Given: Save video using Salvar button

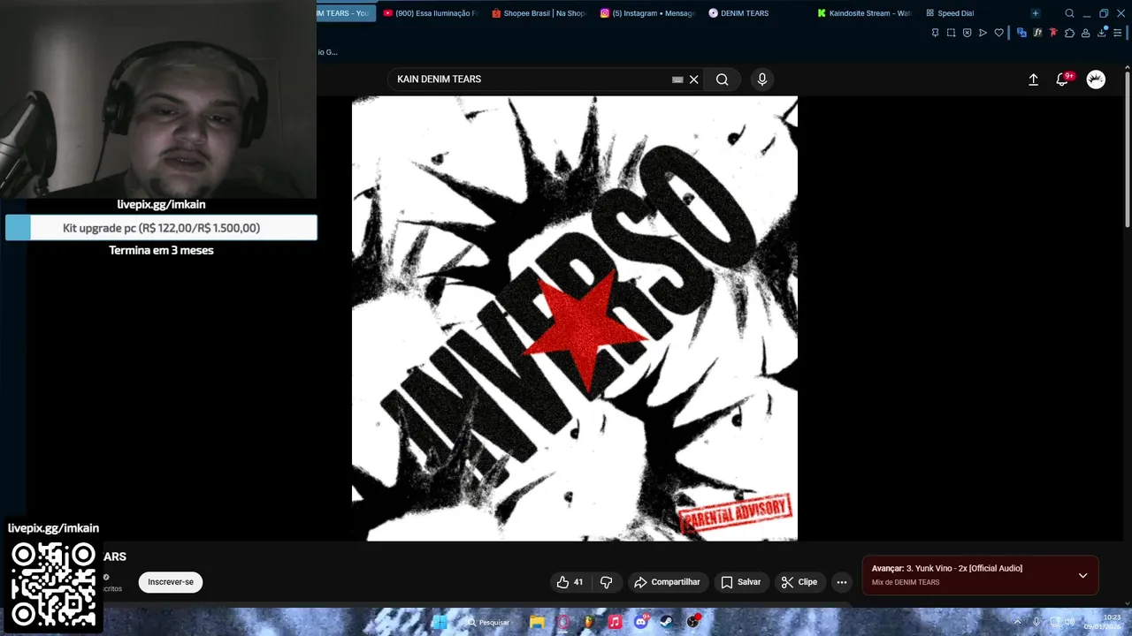Looking at the screenshot, I should [740, 582].
